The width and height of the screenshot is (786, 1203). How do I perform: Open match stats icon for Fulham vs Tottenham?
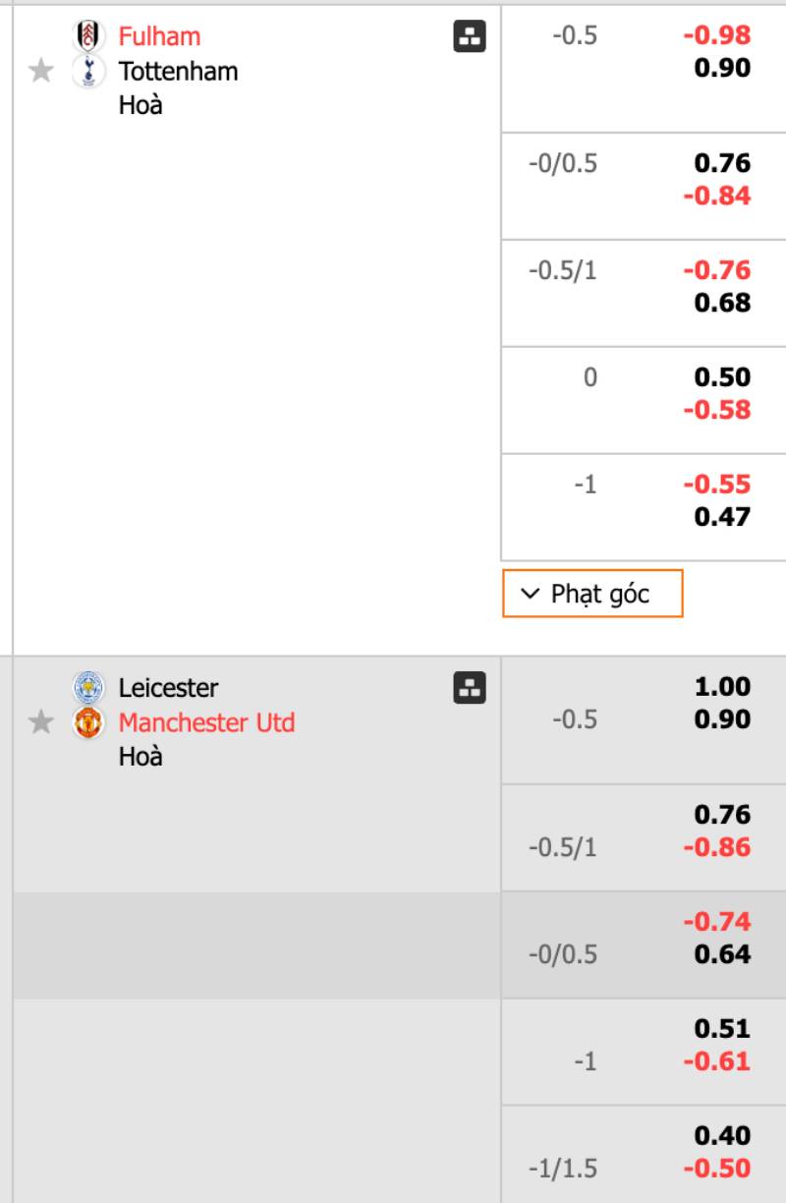(x=470, y=37)
